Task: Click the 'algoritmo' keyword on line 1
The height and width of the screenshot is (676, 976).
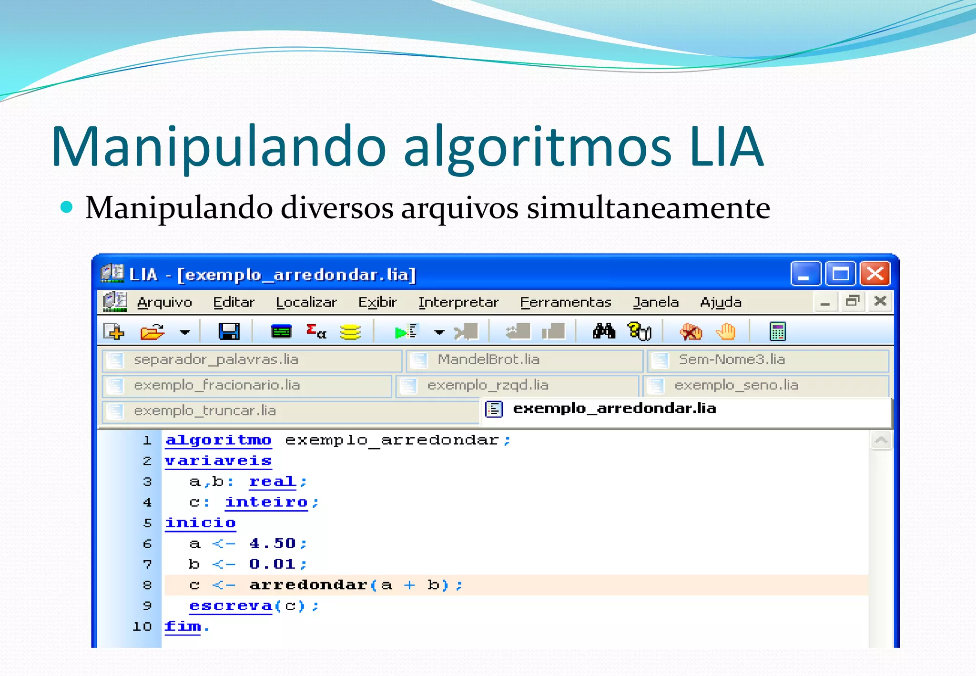Action: coord(218,440)
